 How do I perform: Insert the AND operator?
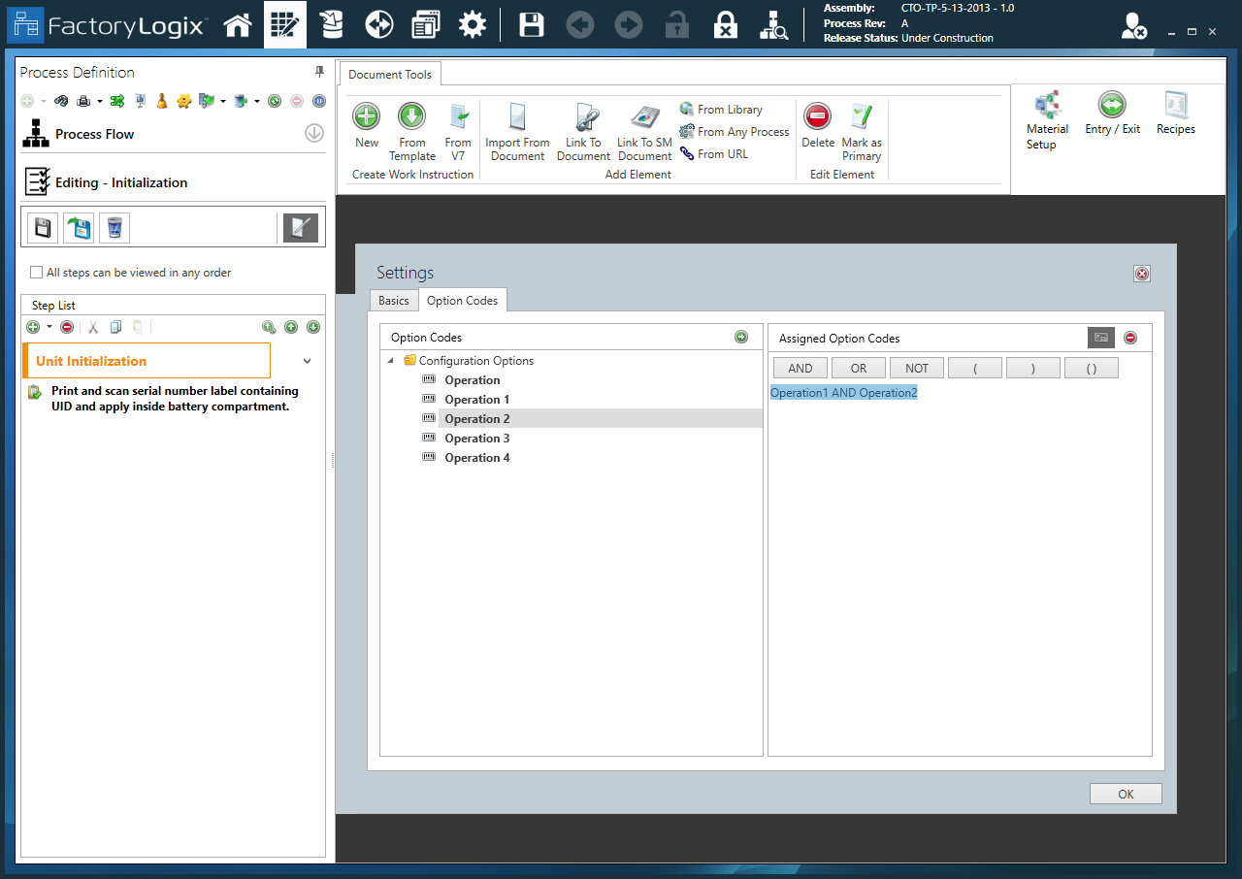801,368
